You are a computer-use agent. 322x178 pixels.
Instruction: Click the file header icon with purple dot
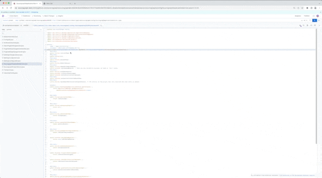300,25
